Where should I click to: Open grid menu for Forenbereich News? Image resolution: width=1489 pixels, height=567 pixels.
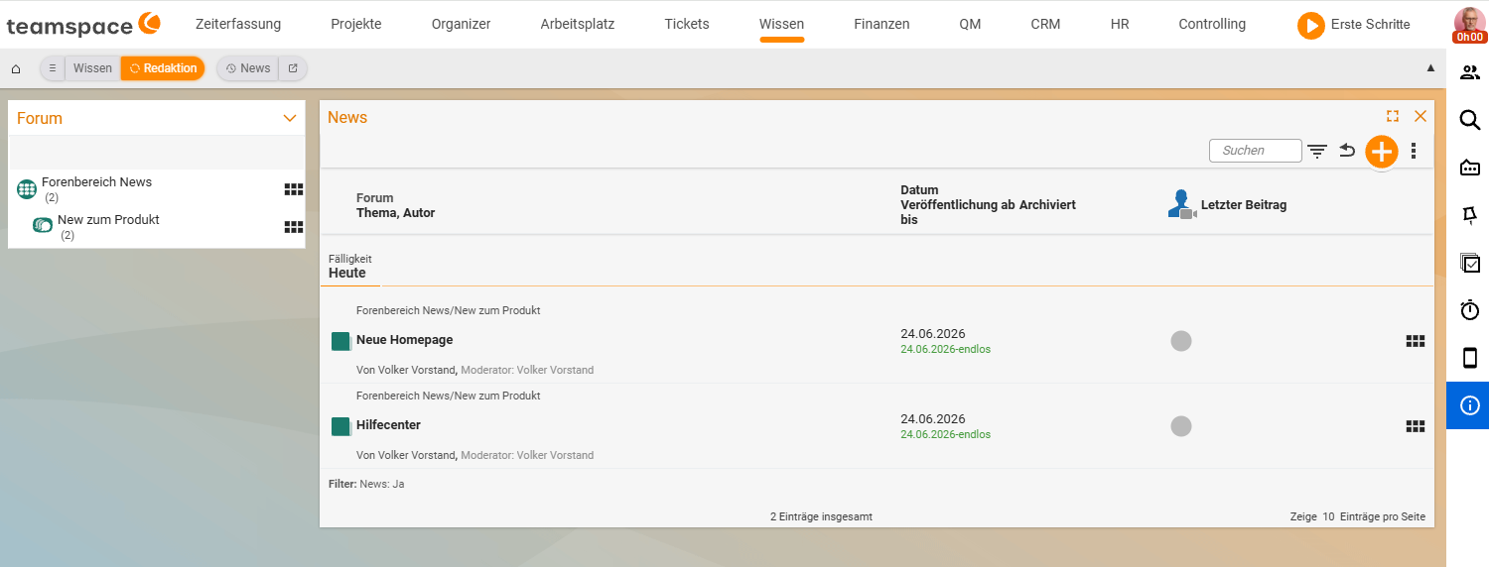293,189
